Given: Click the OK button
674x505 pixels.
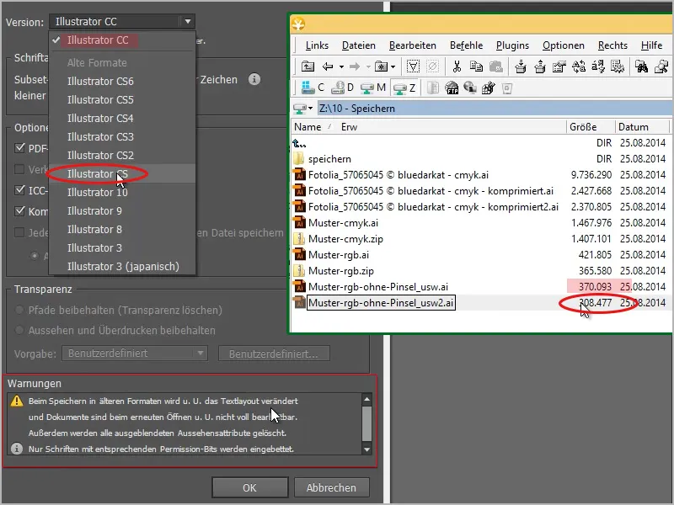Looking at the screenshot, I should point(249,488).
